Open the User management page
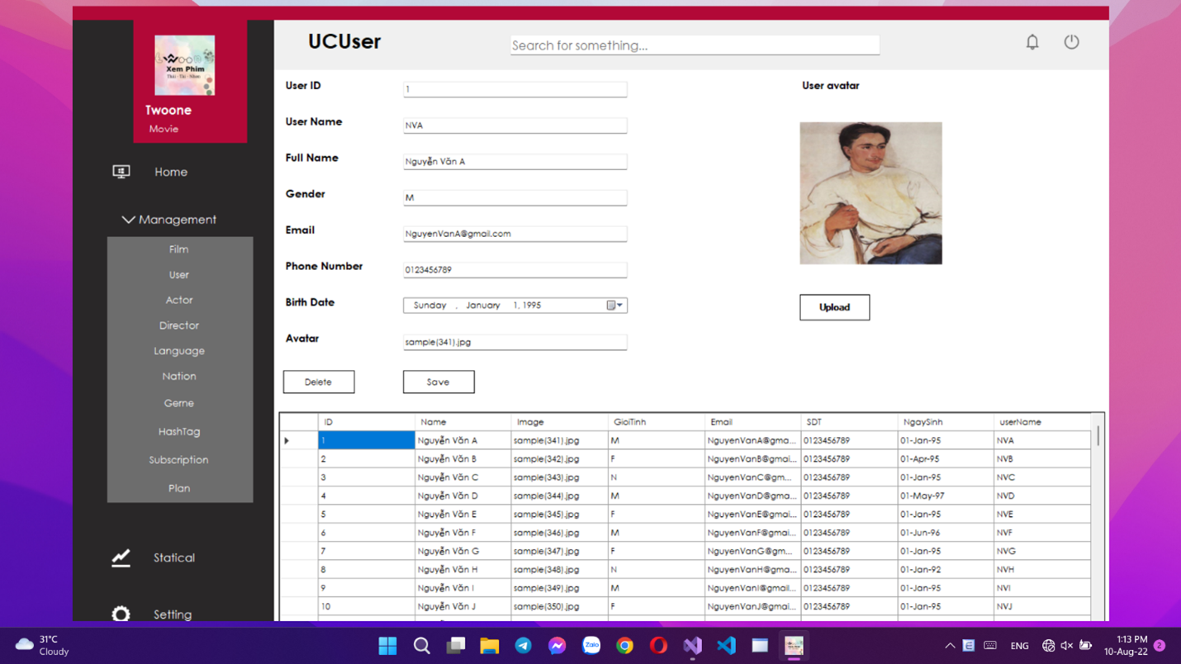The image size is (1181, 664). coord(179,275)
